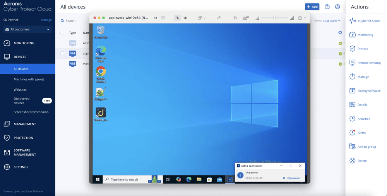Choose the Delete action
This screenshot has width=387, height=196.
point(358,161)
